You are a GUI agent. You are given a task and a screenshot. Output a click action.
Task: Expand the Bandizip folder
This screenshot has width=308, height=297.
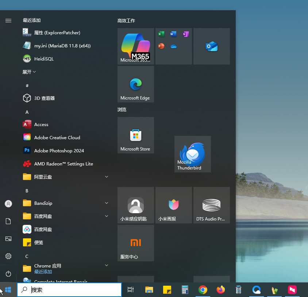[x=66, y=203]
